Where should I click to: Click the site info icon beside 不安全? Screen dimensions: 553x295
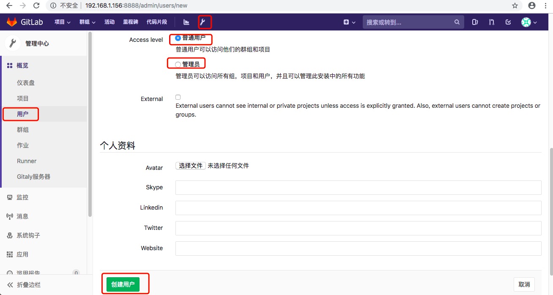pyautogui.click(x=53, y=5)
